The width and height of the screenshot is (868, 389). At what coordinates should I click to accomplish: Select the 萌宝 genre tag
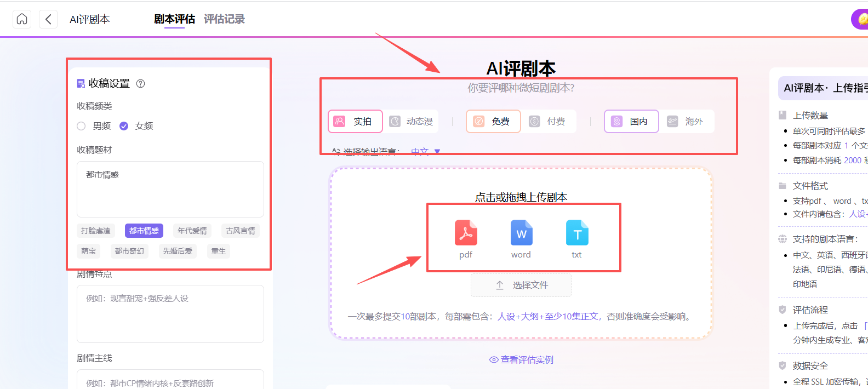click(89, 251)
